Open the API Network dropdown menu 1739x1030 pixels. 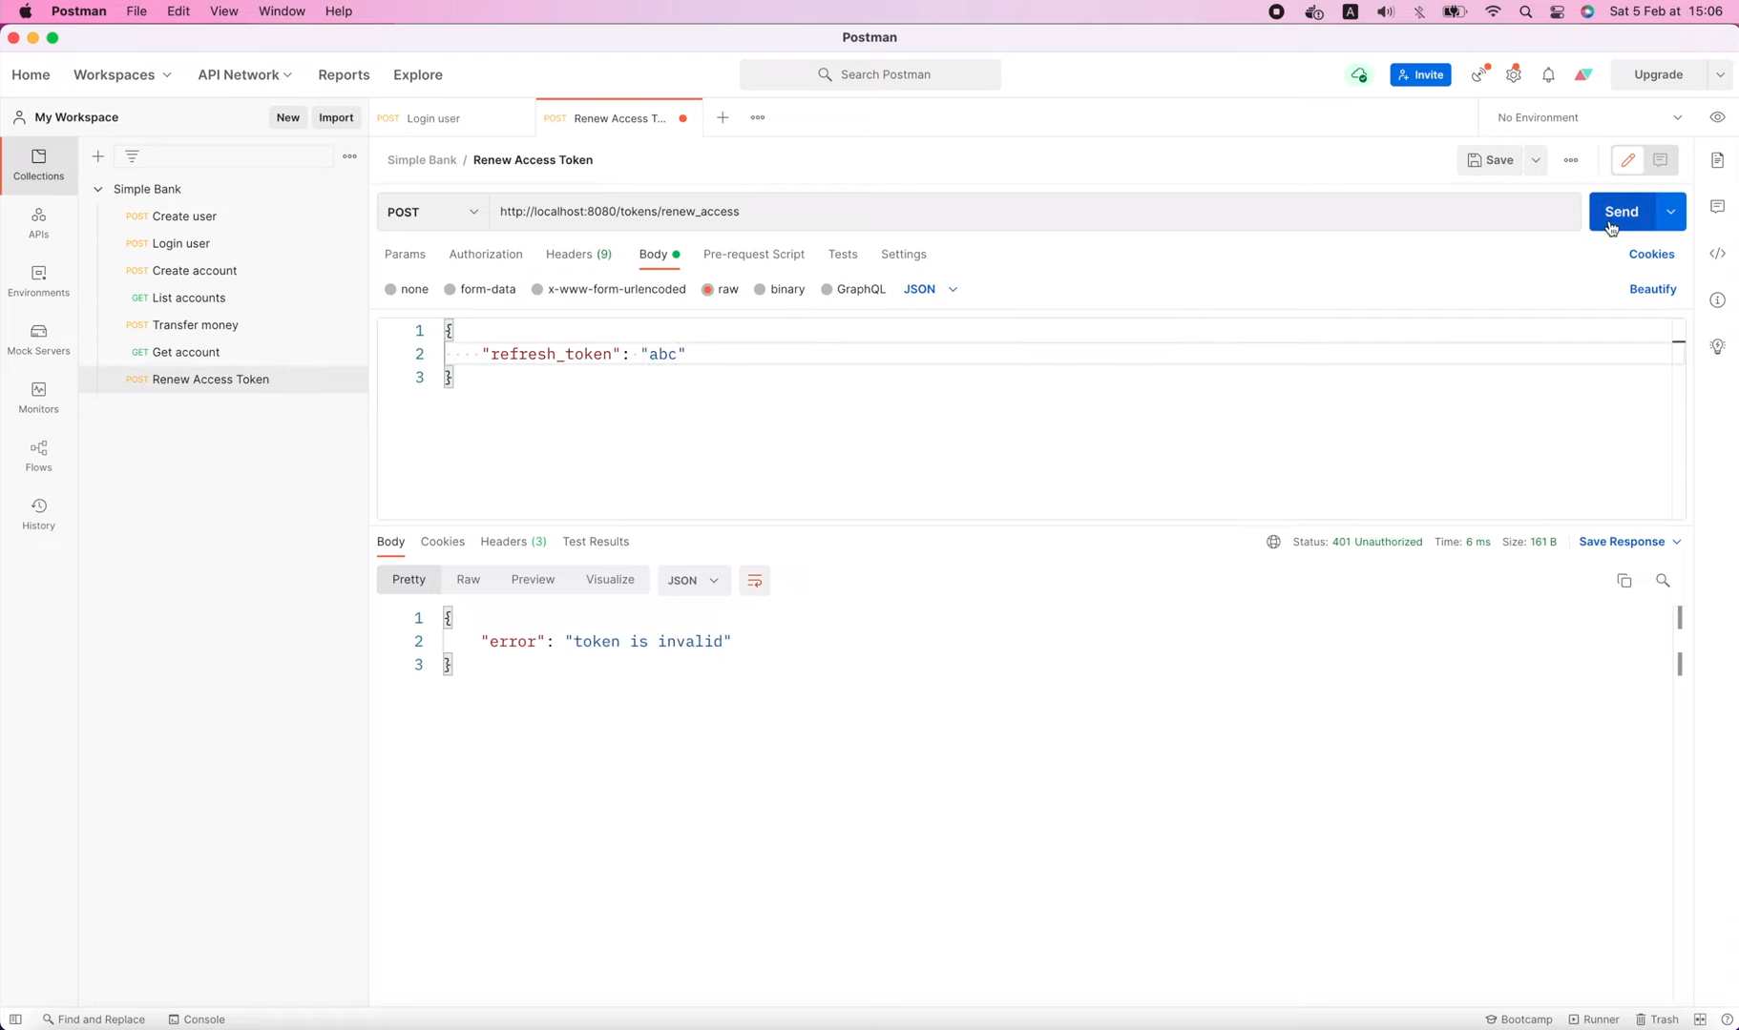245,74
